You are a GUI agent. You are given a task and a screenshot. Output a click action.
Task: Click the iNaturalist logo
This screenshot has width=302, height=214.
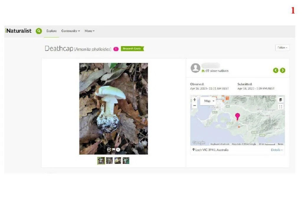click(18, 31)
